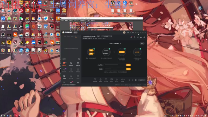Select the Logitech G HUB desktop icon
The image size is (208, 117).
[21, 28]
